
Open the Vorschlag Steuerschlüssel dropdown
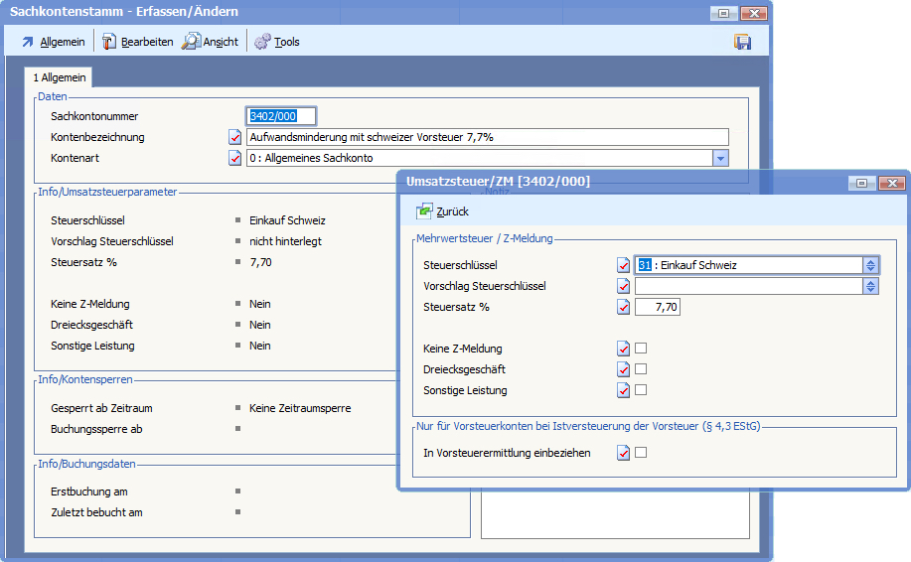coord(870,286)
